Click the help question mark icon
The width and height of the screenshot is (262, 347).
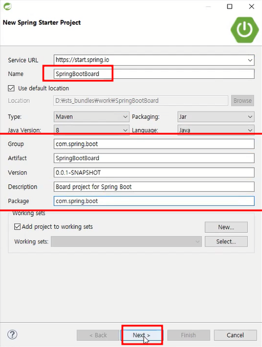point(12,334)
